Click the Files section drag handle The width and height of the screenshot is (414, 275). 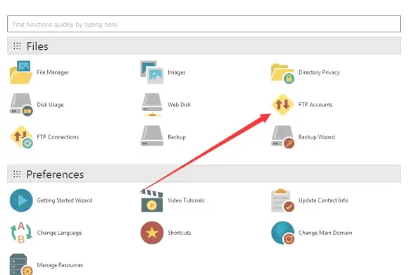[17, 46]
